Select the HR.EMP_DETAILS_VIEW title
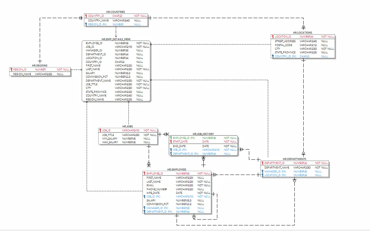The width and height of the screenshot is (370, 231). tap(116, 39)
